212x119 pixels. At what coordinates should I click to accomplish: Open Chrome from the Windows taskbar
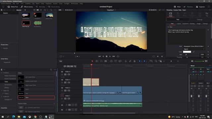pyautogui.click(x=35, y=117)
